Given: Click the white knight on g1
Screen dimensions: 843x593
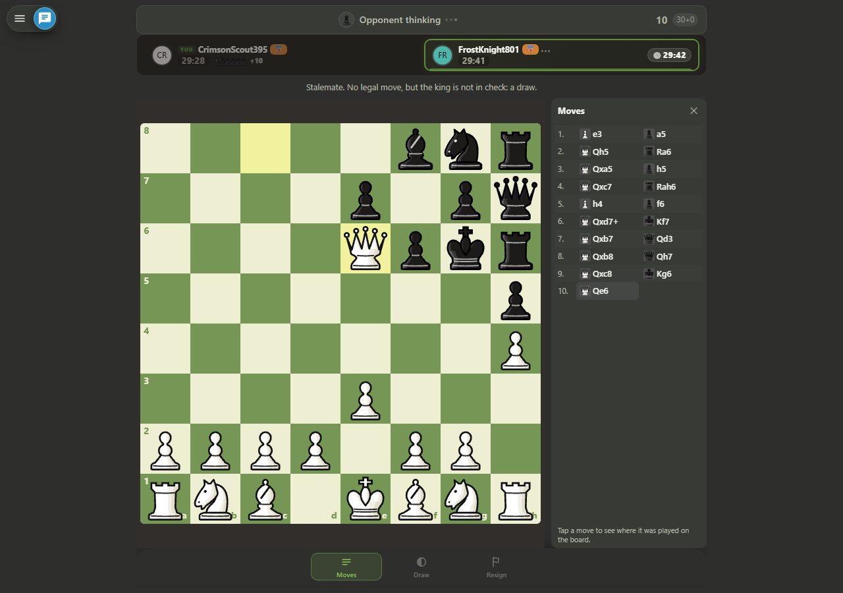Looking at the screenshot, I should (x=466, y=499).
